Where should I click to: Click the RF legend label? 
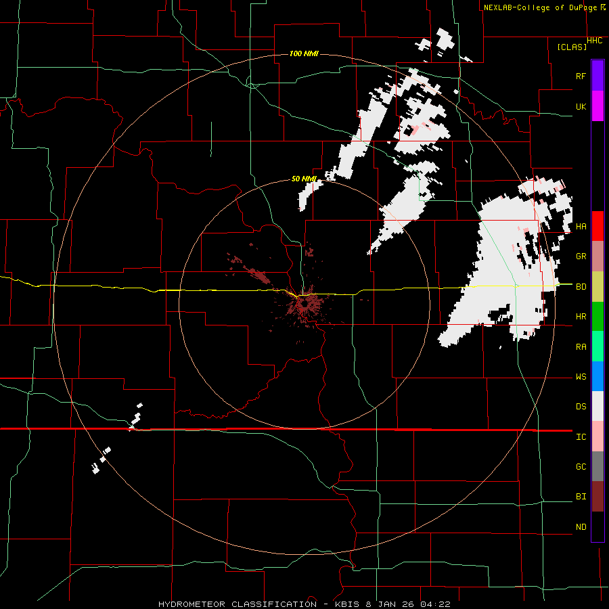click(581, 76)
